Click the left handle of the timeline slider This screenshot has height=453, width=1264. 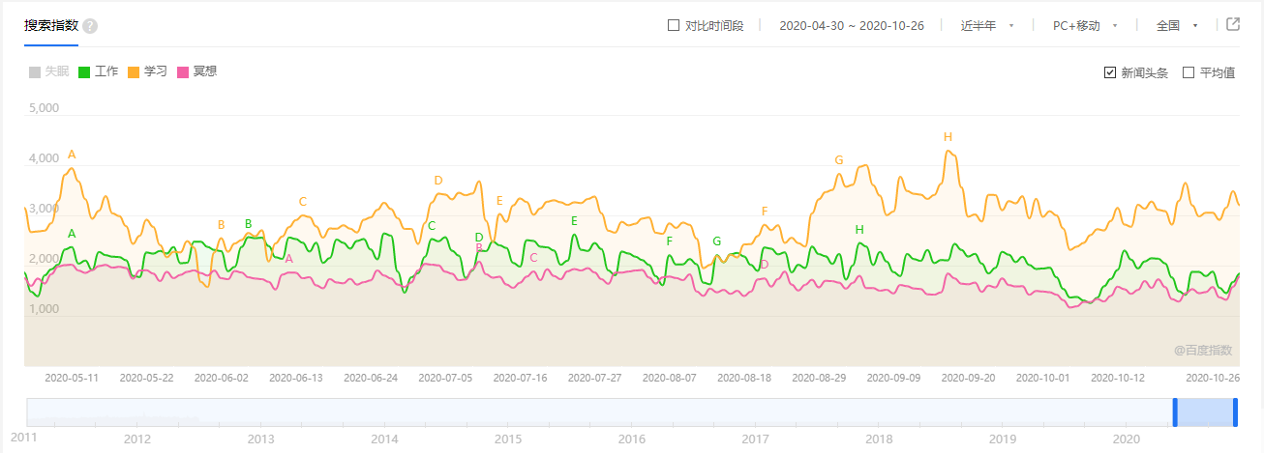[1175, 412]
